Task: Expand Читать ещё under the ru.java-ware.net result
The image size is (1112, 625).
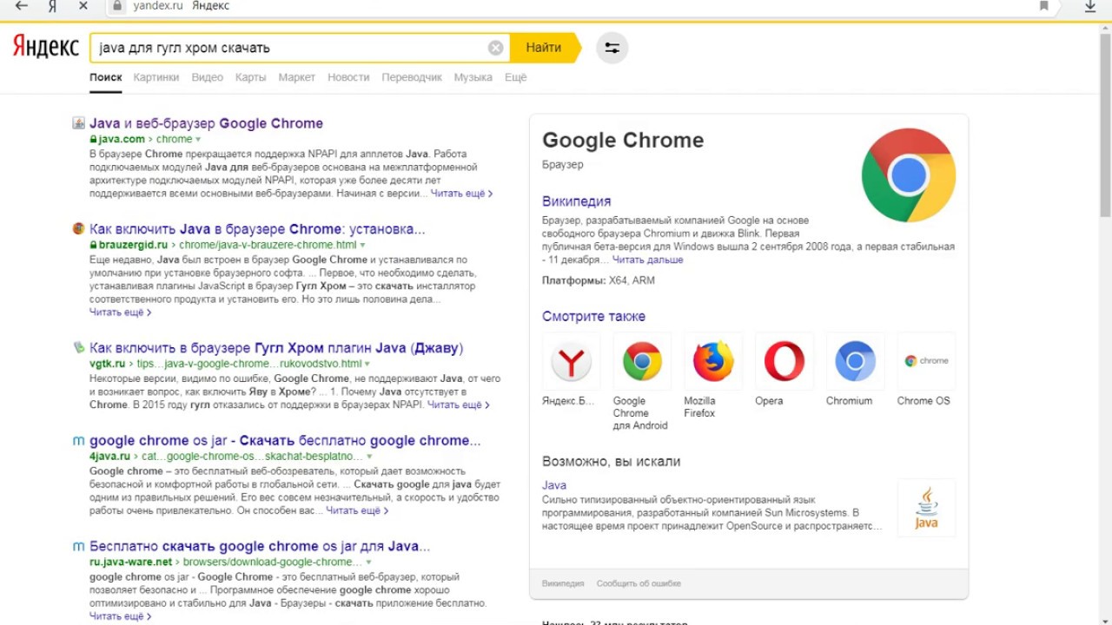Action: pos(120,616)
